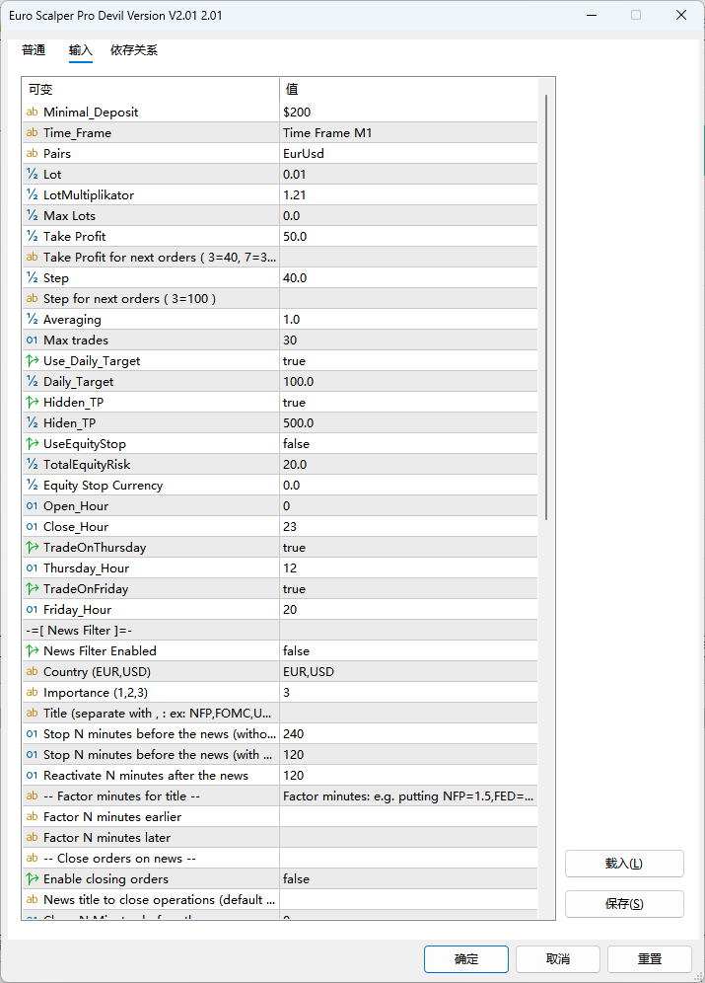The image size is (705, 983).
Task: Switch to the 普通 tab
Action: click(x=34, y=50)
